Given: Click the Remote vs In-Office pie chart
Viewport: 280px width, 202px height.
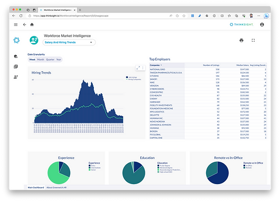Looking at the screenshot, I should [x=217, y=172].
